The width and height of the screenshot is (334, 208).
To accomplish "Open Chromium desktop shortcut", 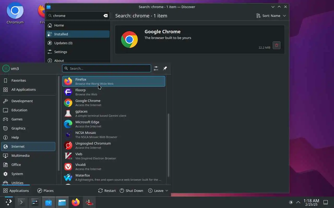I will 15,13.
